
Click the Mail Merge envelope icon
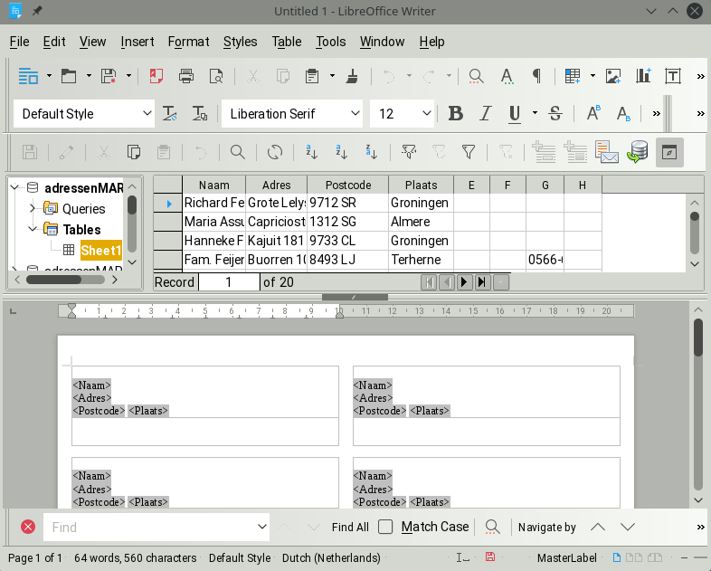tap(606, 152)
